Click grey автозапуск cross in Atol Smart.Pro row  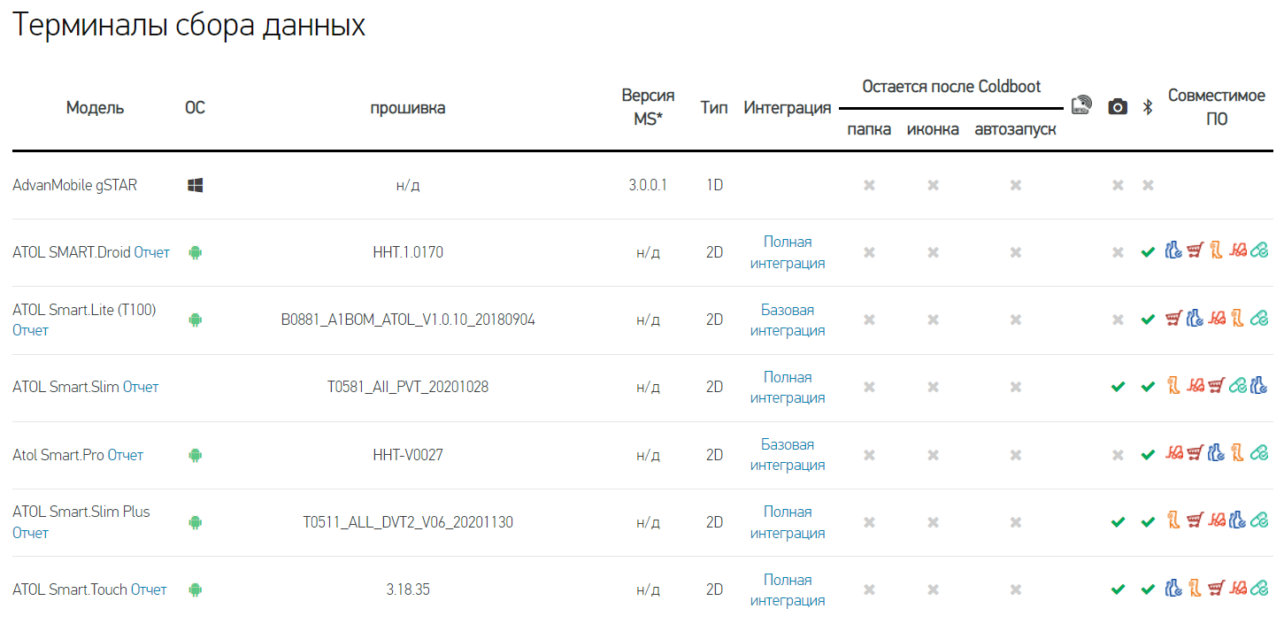[1016, 455]
